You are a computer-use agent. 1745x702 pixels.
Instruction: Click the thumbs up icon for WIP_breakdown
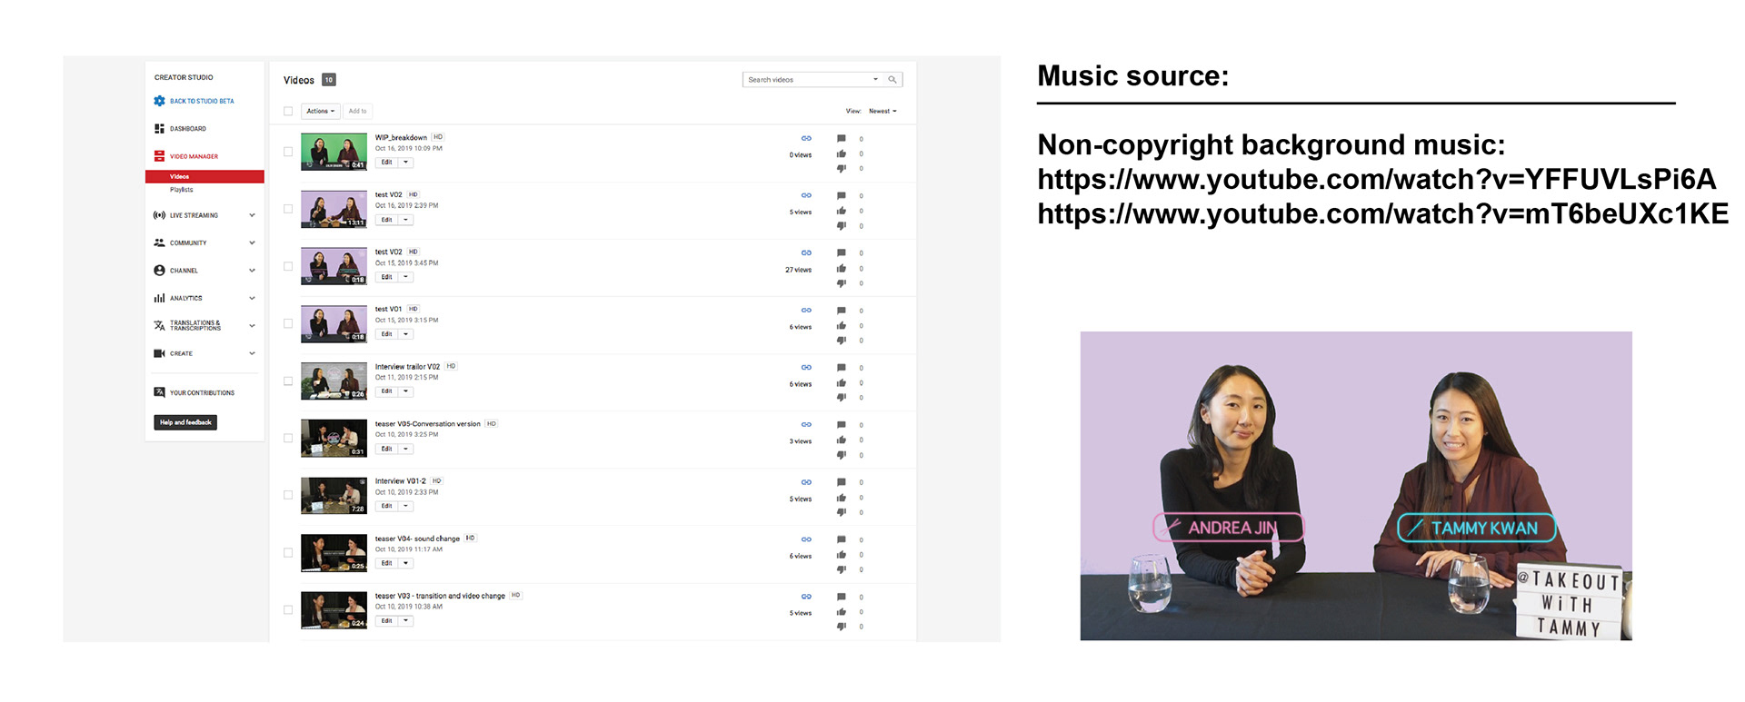coord(842,153)
